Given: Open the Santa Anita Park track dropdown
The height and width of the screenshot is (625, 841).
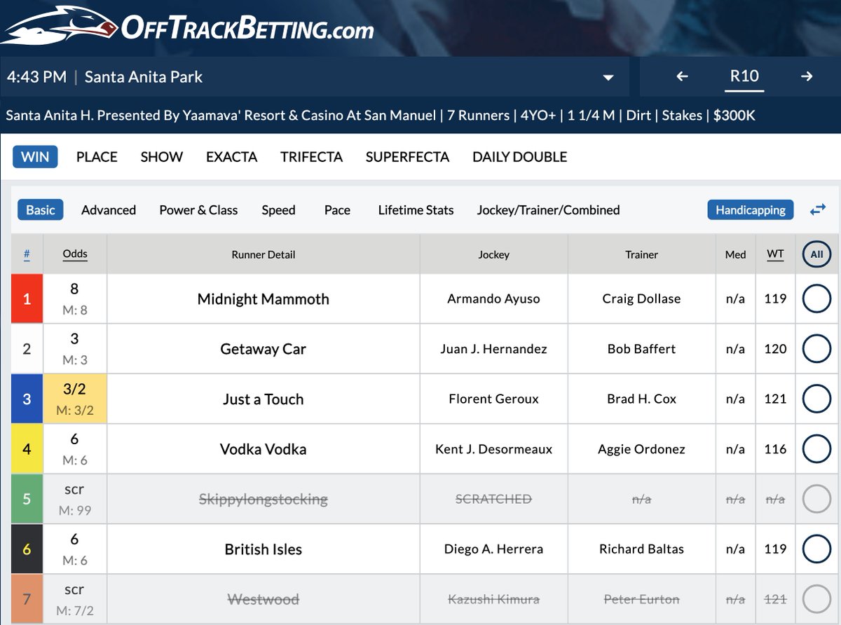Looking at the screenshot, I should click(608, 76).
